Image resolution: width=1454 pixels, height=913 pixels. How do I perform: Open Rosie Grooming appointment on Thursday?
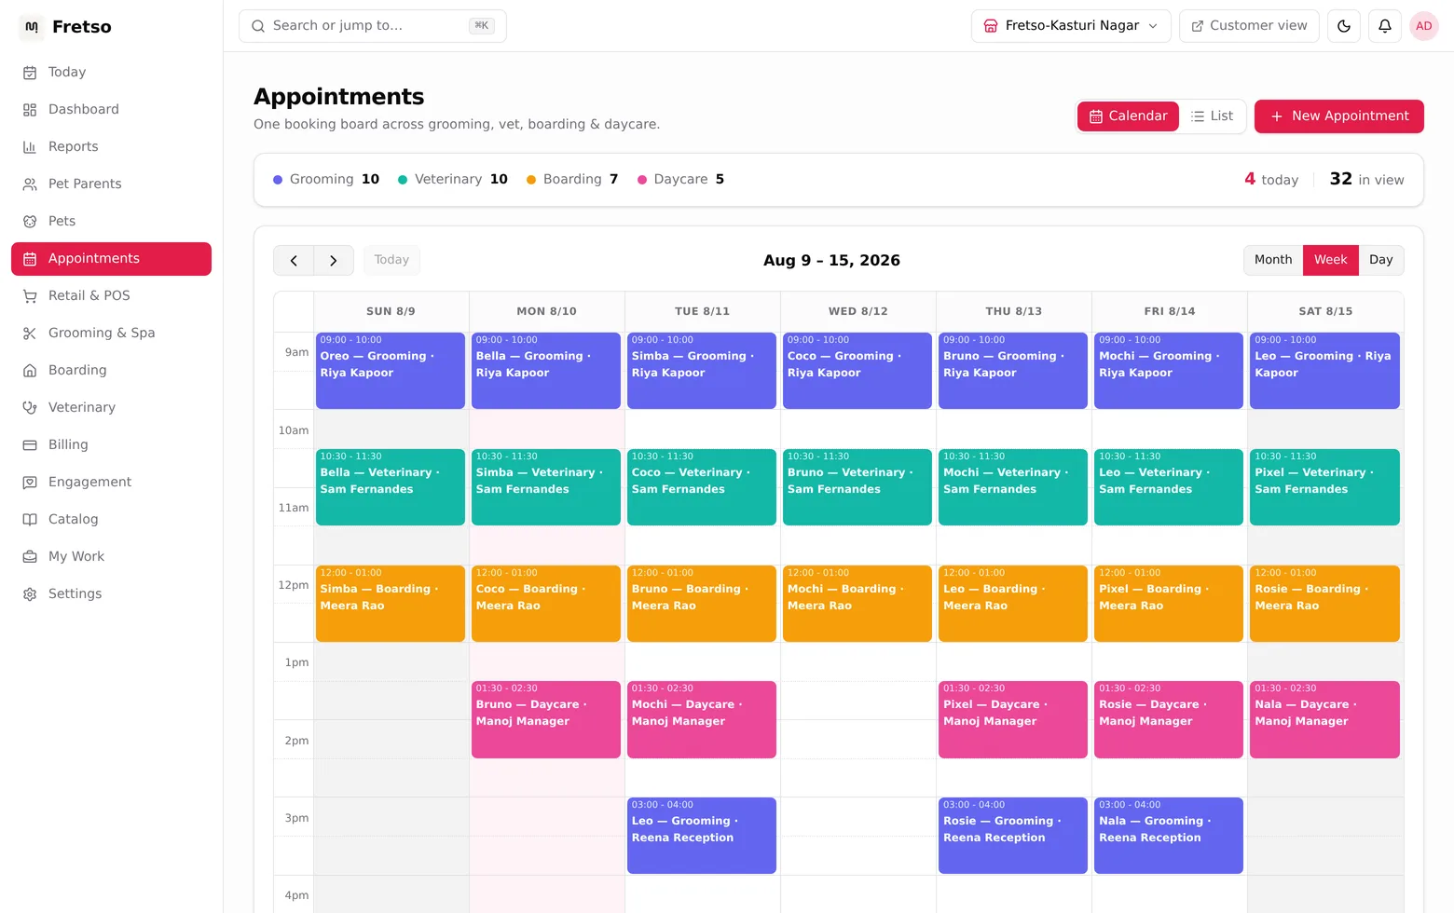tap(1013, 836)
